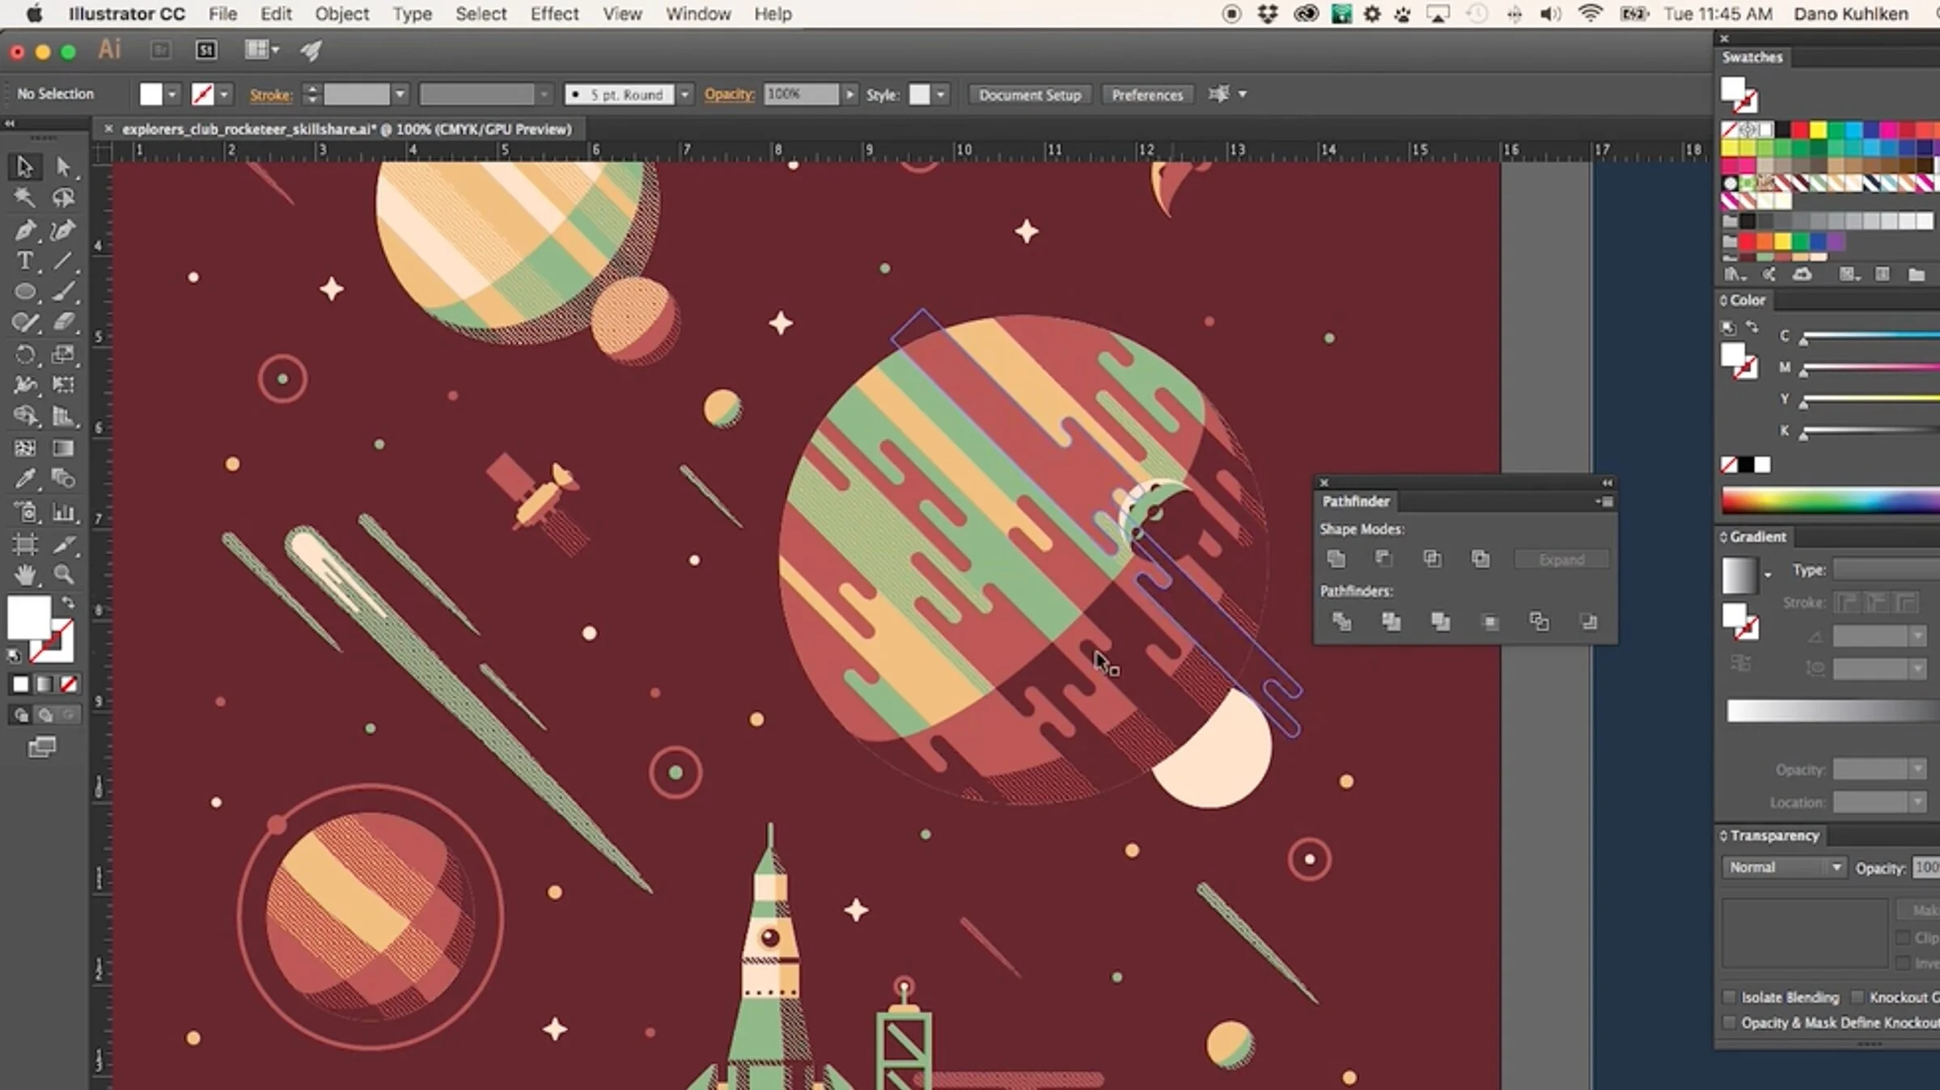Click the Divide pathfinder icon

1341,622
